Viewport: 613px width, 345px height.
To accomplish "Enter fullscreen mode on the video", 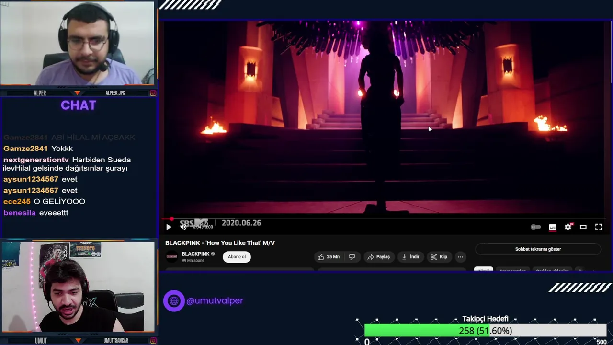I will point(599,227).
